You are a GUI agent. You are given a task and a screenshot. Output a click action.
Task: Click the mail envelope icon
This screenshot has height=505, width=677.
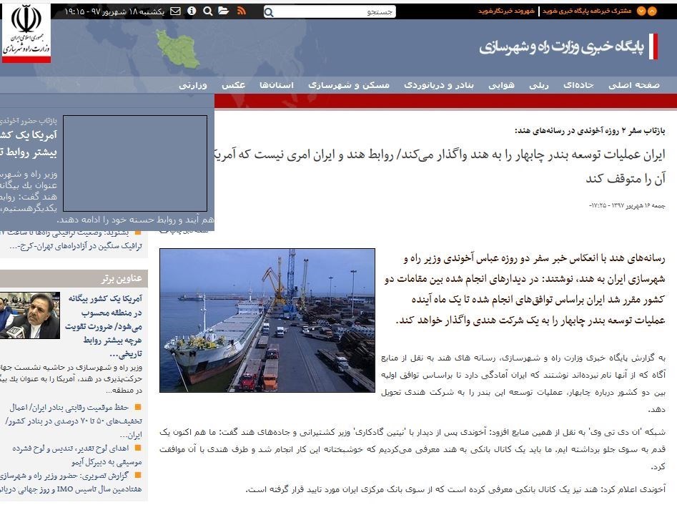tap(176, 11)
